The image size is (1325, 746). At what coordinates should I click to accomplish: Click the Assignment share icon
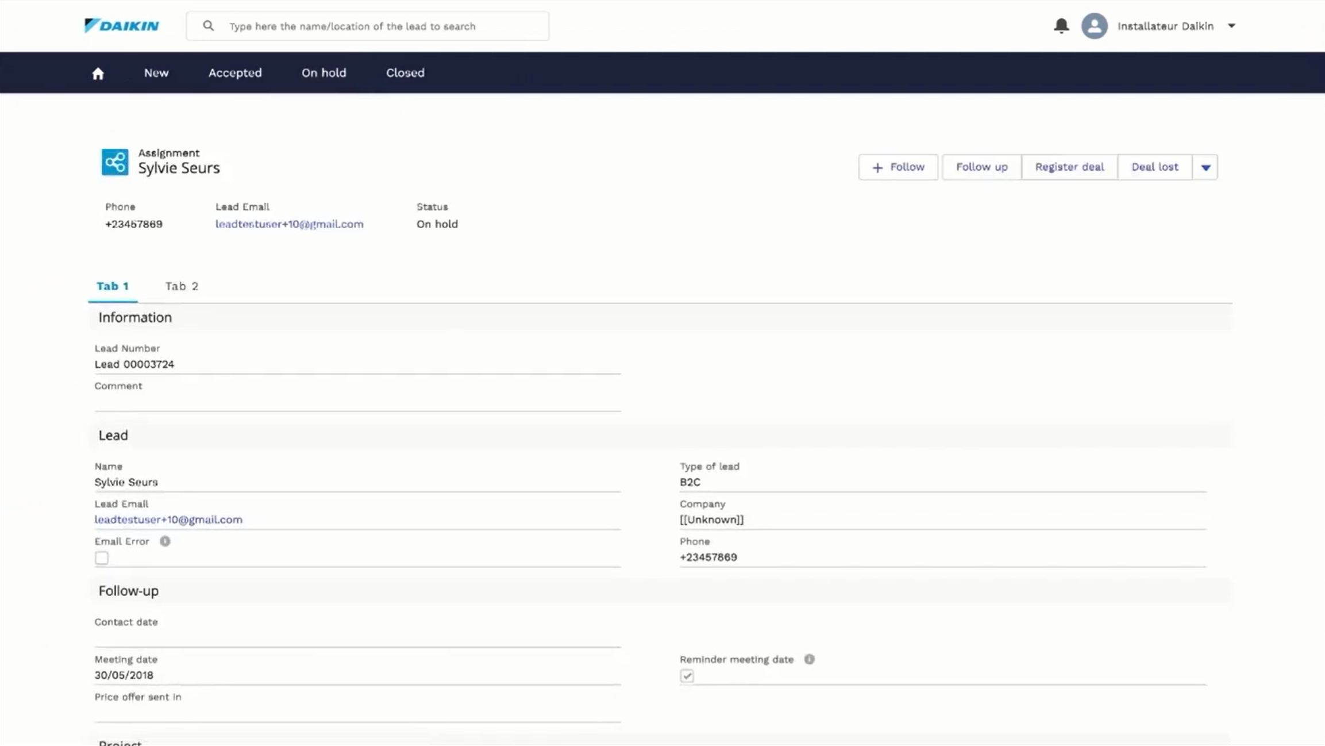click(115, 162)
